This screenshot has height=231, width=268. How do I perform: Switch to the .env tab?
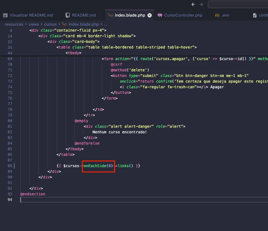pyautogui.click(x=225, y=15)
